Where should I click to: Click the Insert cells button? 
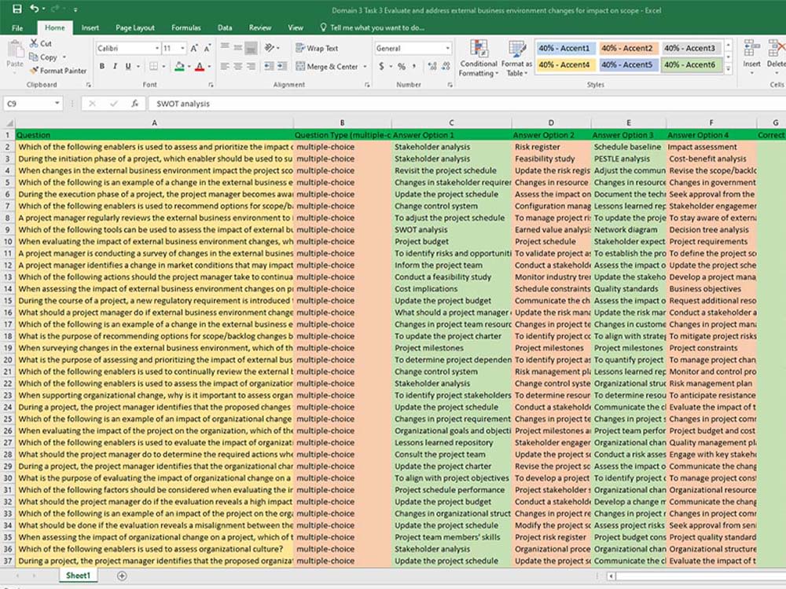point(751,58)
